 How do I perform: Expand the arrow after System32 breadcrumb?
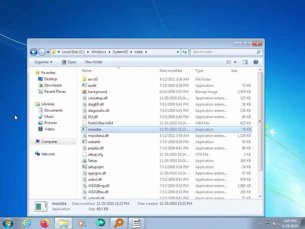131,52
